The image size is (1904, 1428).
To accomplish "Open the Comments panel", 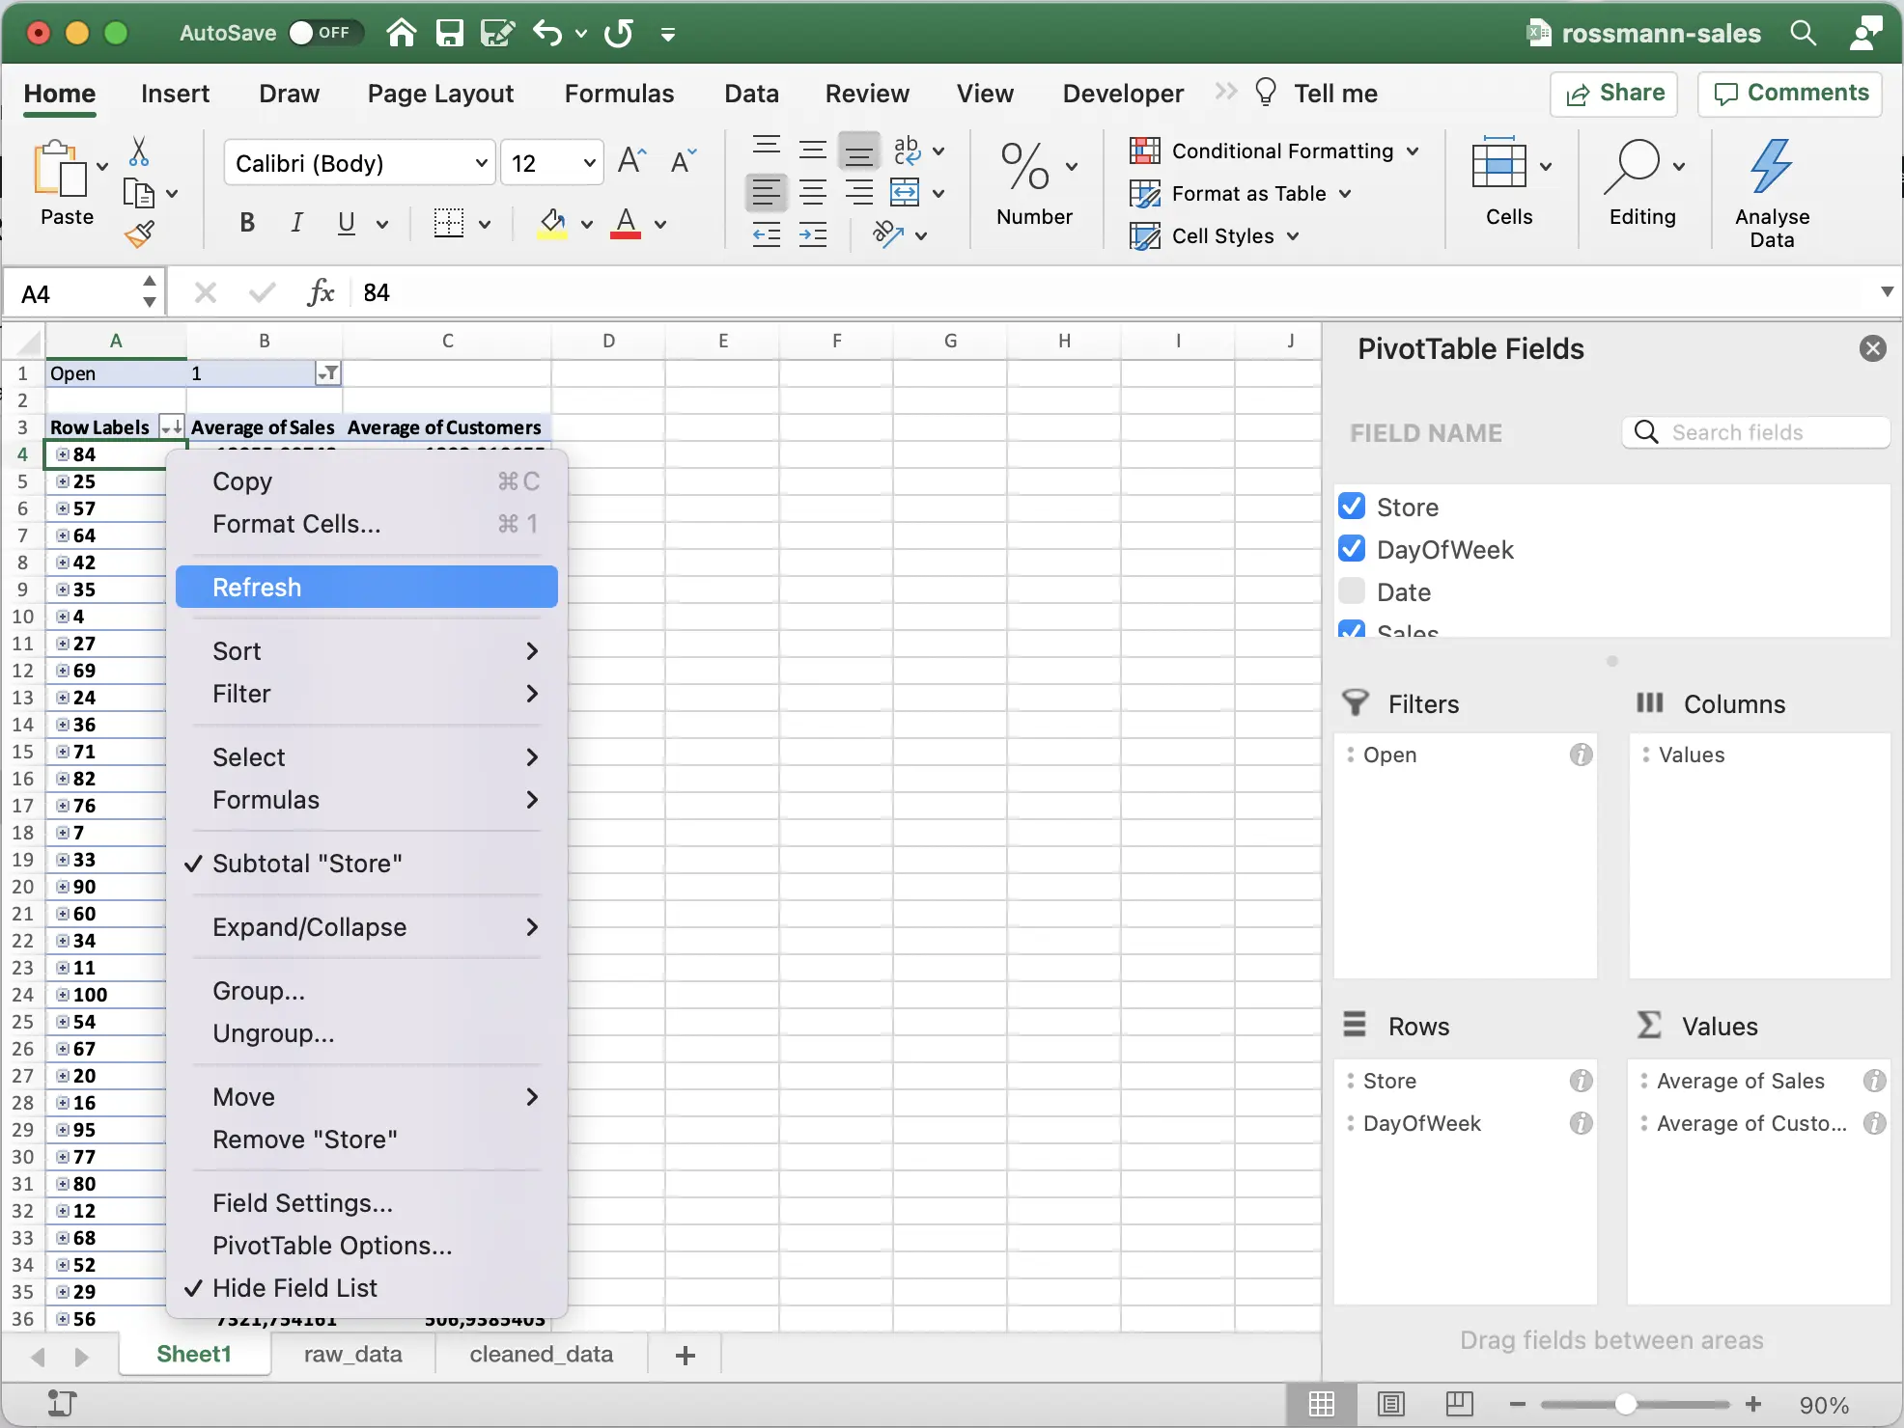I will pos(1791,94).
